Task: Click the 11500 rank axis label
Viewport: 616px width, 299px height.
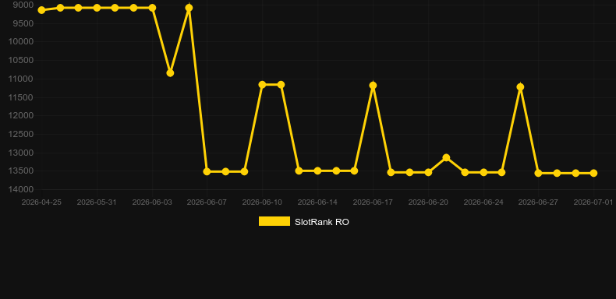Action: (x=21, y=97)
